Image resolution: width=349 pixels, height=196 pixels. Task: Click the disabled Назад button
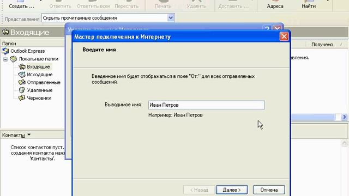coord(199,190)
